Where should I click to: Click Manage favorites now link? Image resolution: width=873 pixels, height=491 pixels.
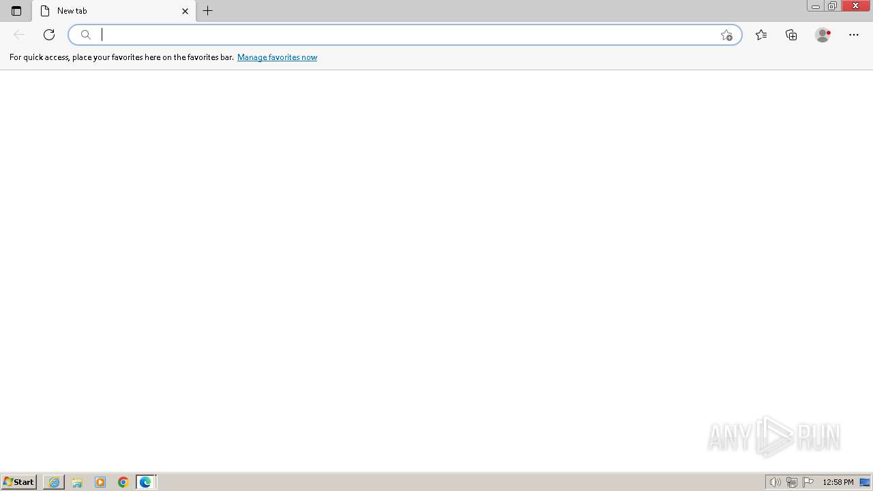(x=277, y=57)
